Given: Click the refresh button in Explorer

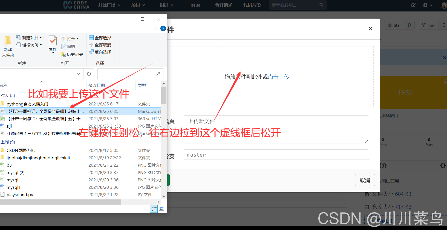Looking at the screenshot, I should 89,74.
